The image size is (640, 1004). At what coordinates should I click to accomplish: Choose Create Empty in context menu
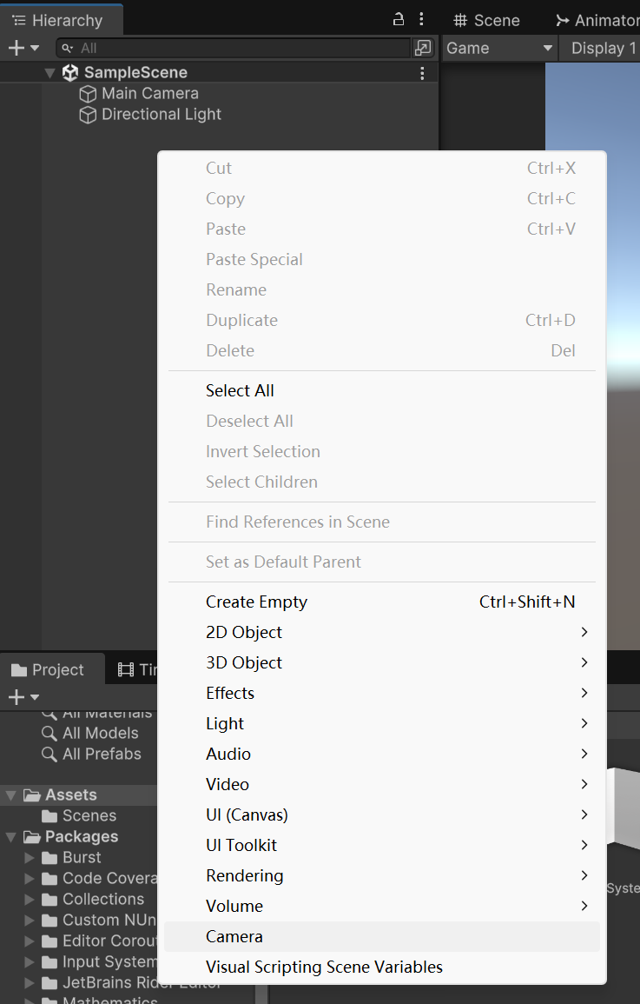pos(382,602)
